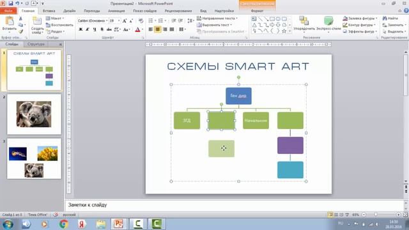Open the font size dropdown
409x230 pixels.
pyautogui.click(x=119, y=20)
